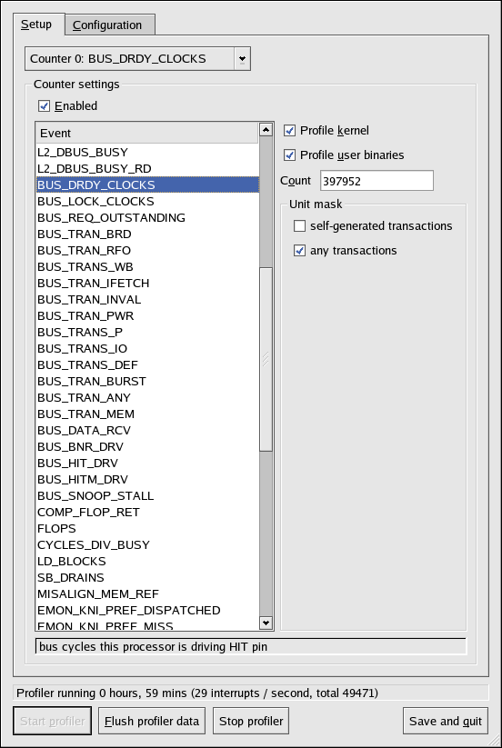Toggle Profile user binaries checkbox
The width and height of the screenshot is (502, 748).
pyautogui.click(x=290, y=155)
